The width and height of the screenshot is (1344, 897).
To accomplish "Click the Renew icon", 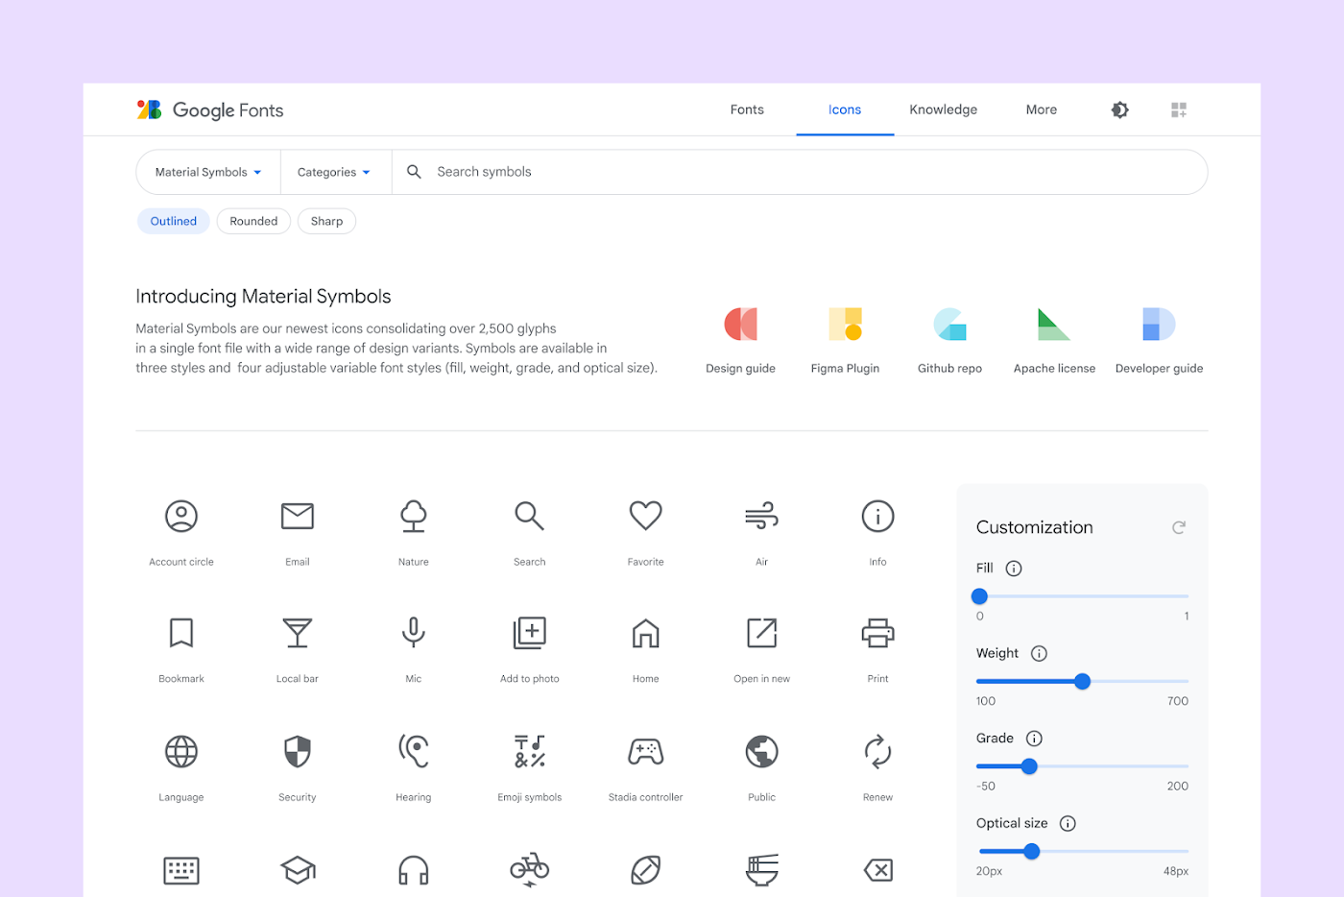I will pyautogui.click(x=876, y=751).
